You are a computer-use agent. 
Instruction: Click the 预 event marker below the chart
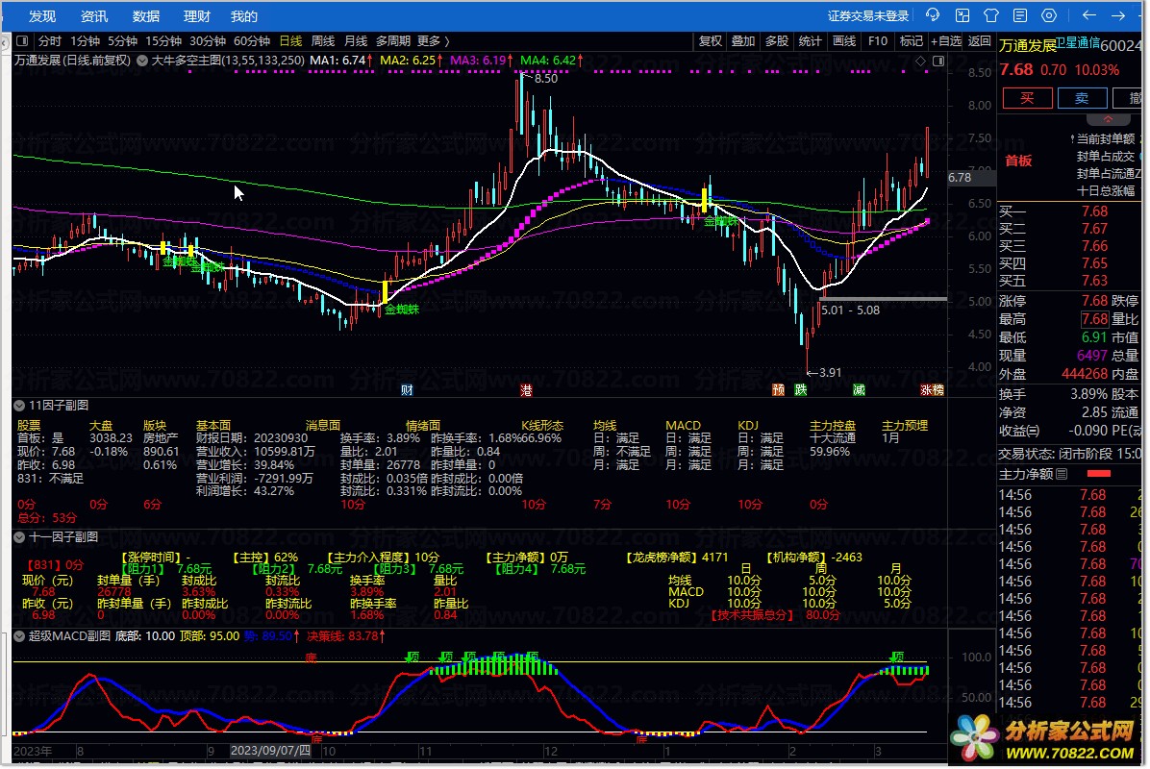(778, 390)
